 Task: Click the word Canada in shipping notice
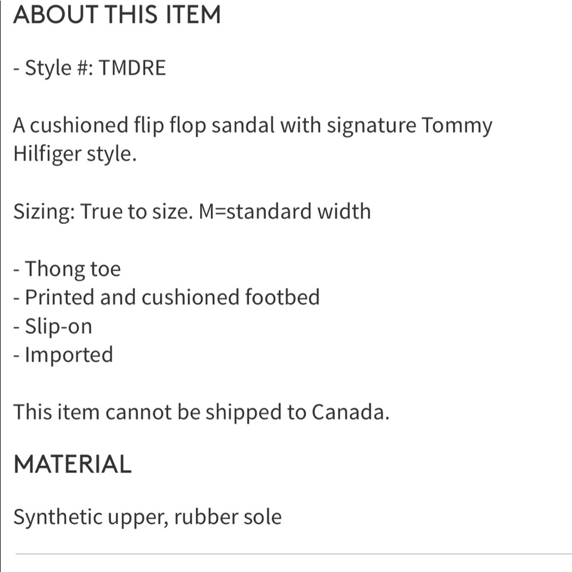[351, 412]
